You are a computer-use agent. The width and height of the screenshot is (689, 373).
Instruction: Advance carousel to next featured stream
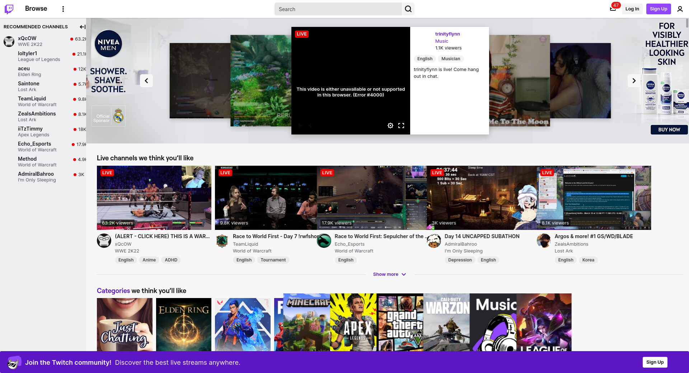634,81
